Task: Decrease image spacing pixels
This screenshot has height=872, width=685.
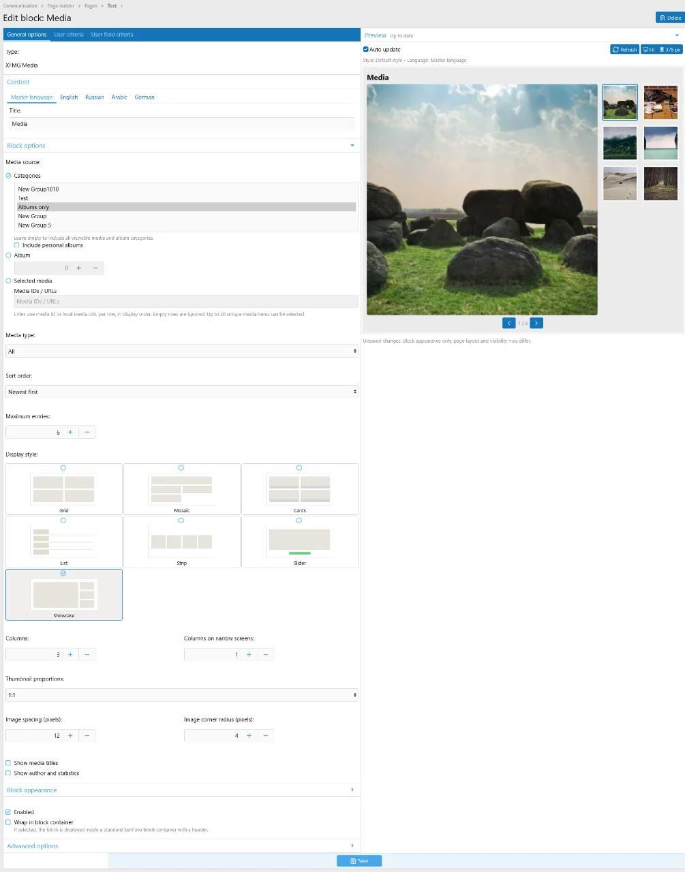Action: 87,736
